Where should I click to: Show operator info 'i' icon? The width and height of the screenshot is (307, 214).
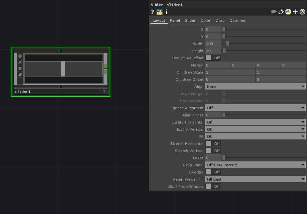(167, 12)
